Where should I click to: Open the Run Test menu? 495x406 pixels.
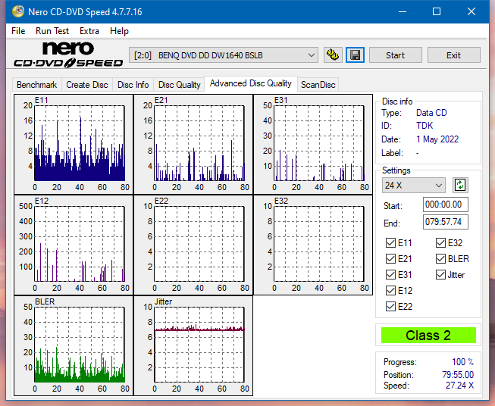point(52,31)
